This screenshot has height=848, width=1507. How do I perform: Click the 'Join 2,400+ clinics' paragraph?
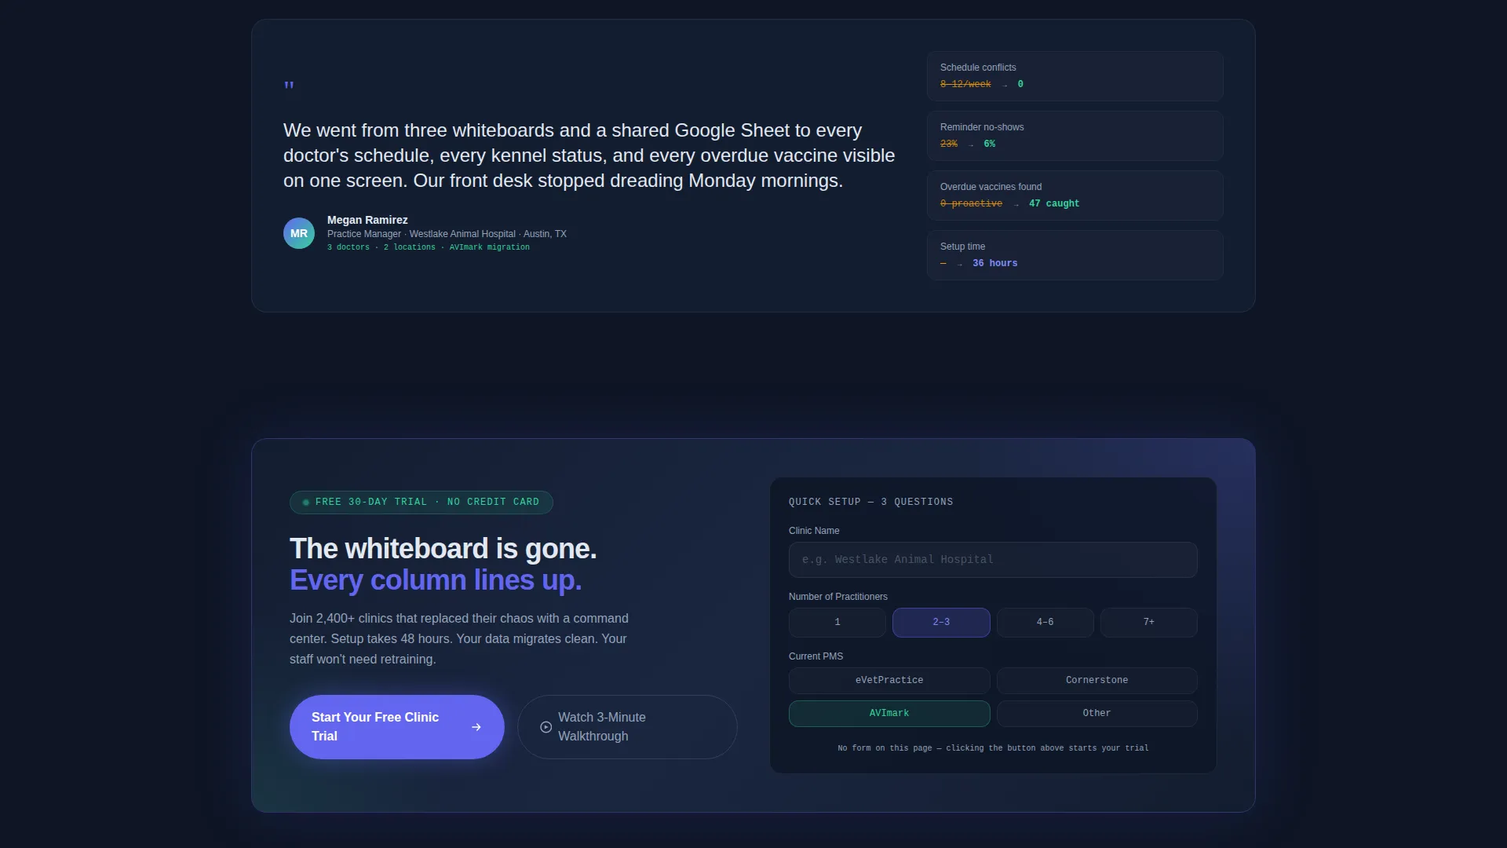tap(459, 639)
